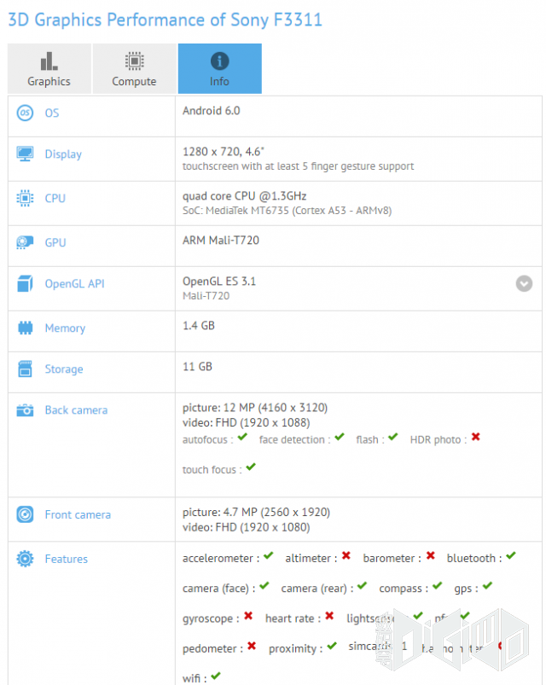
Task: Click the camera (rear) green check mark
Action: coord(362,585)
